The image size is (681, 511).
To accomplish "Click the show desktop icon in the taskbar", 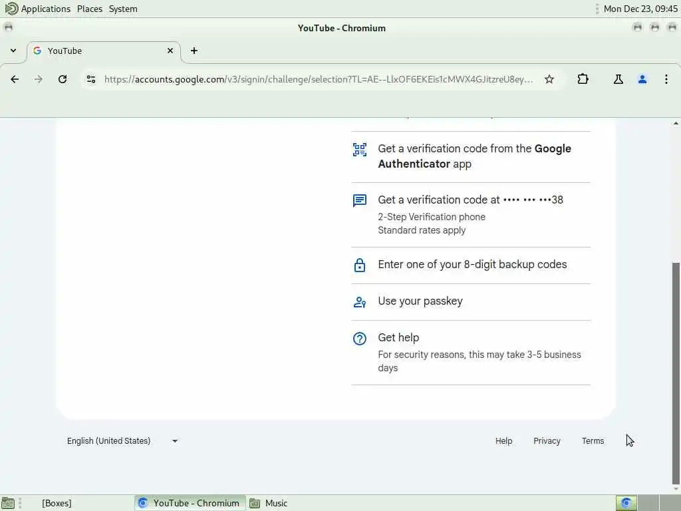I will pos(7,503).
